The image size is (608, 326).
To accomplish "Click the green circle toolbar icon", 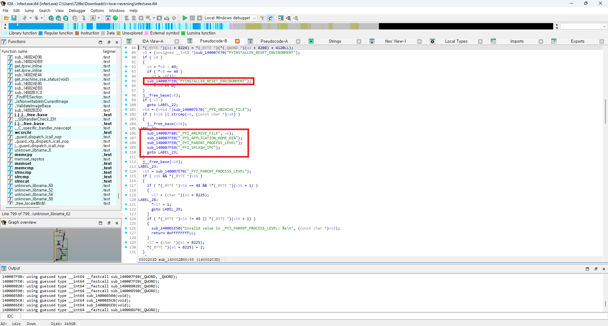I will coord(115,18).
